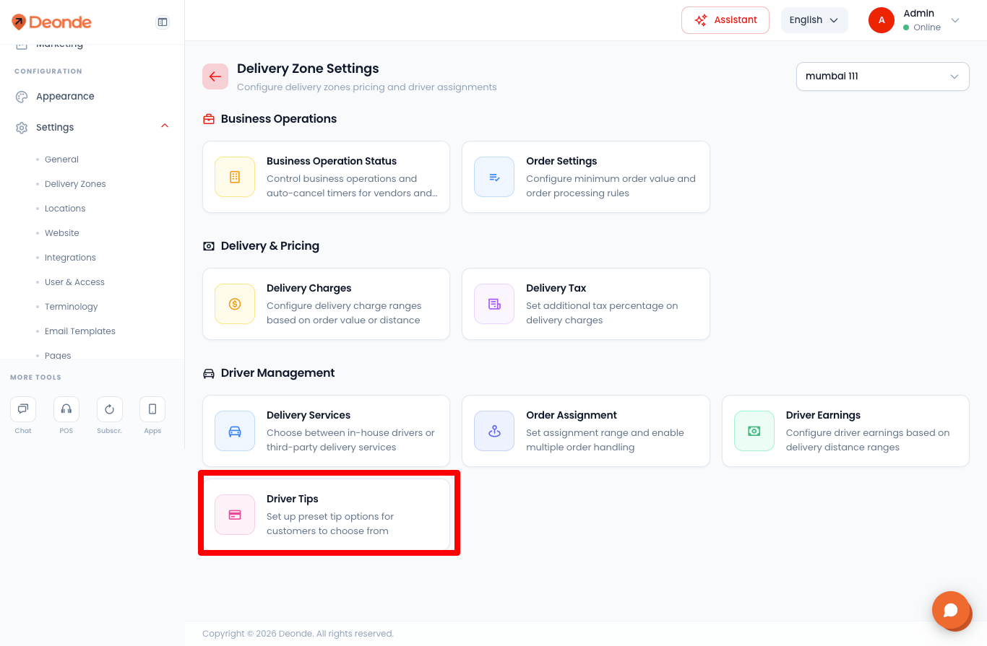
Task: Go to Website settings
Action: [x=62, y=233]
